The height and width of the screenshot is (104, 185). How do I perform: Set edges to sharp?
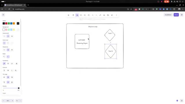[4, 57]
